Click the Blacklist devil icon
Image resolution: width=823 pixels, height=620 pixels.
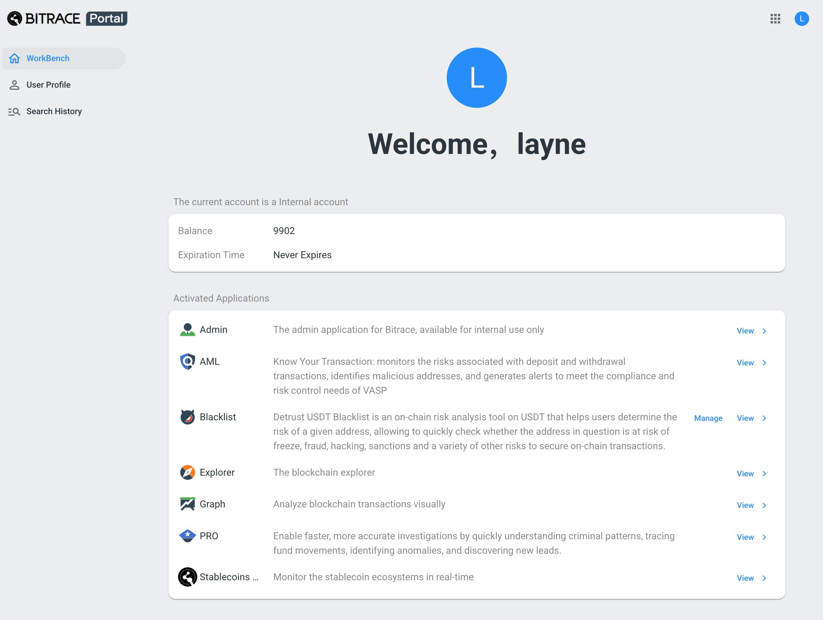tap(187, 417)
